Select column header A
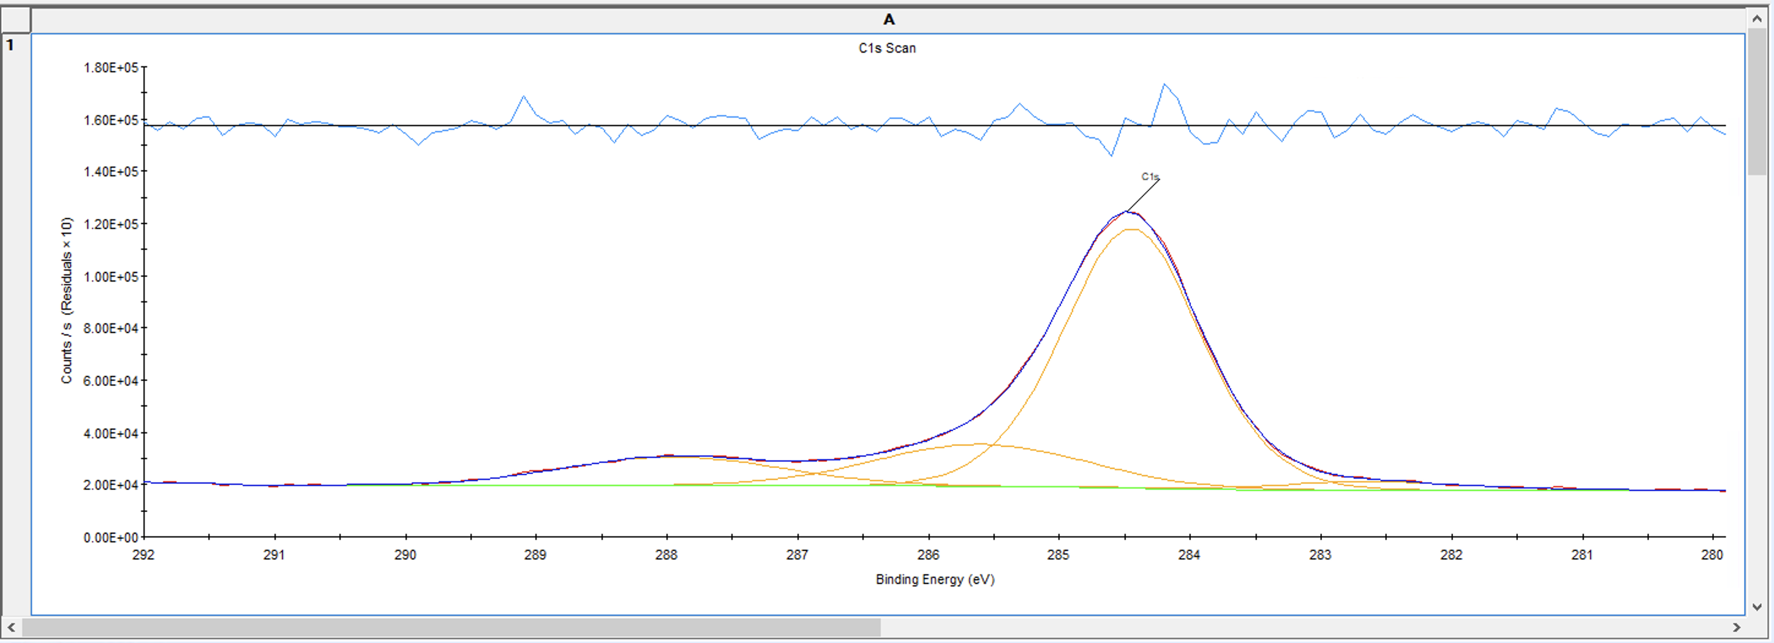 tap(888, 19)
